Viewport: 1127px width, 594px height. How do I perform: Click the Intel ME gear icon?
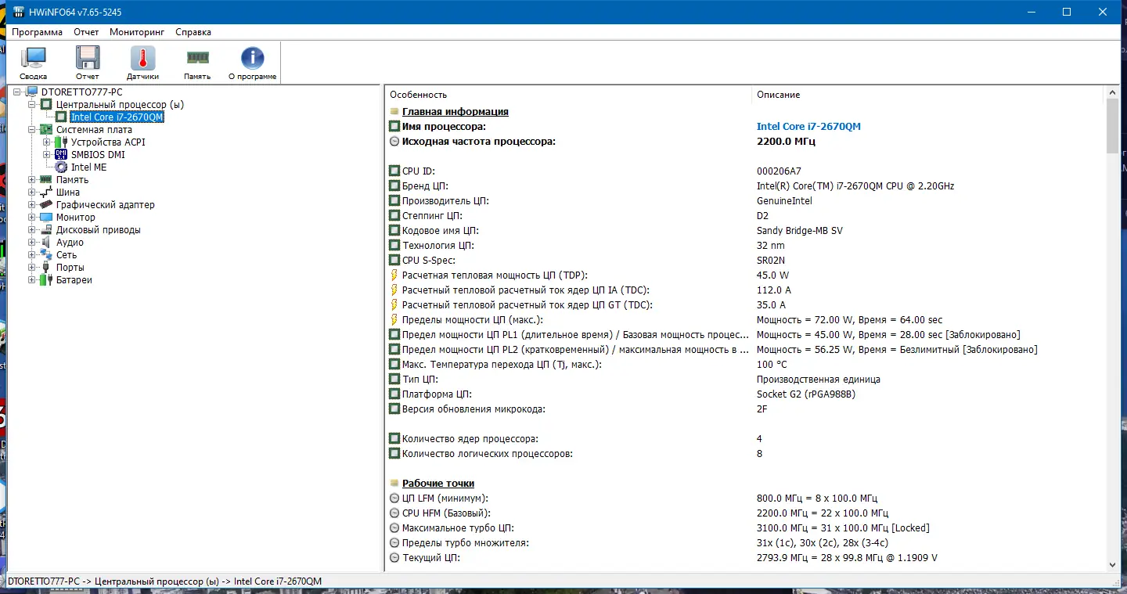[62, 167]
